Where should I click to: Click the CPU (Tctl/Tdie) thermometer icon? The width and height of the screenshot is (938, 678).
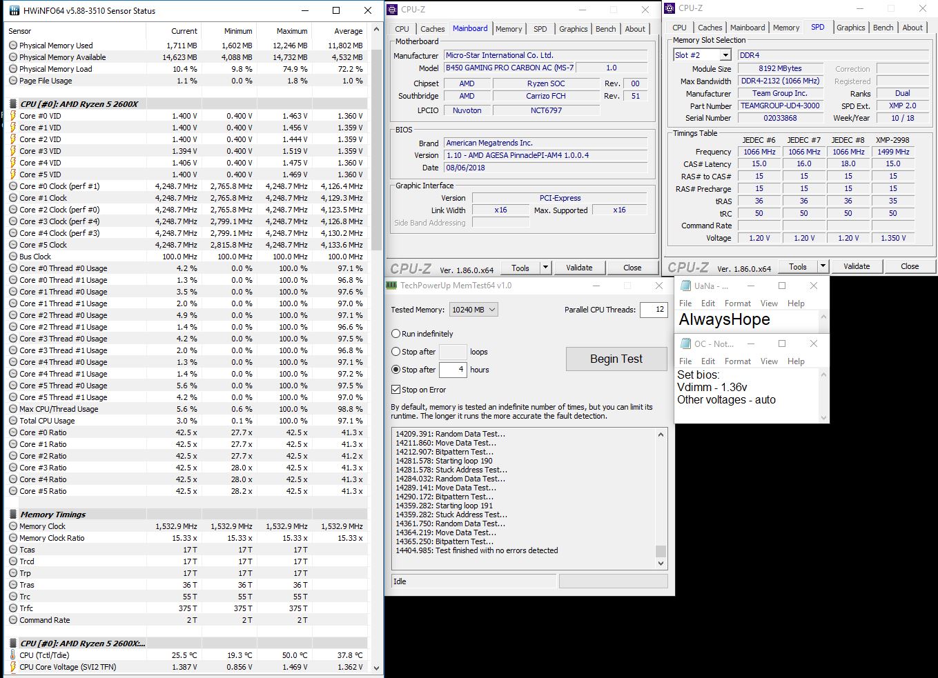pyautogui.click(x=13, y=655)
